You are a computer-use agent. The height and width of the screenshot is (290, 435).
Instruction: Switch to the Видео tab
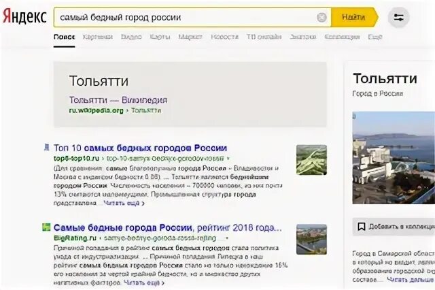tap(131, 37)
